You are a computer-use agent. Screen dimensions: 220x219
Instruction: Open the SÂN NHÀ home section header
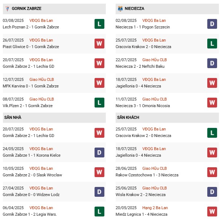[13, 118]
